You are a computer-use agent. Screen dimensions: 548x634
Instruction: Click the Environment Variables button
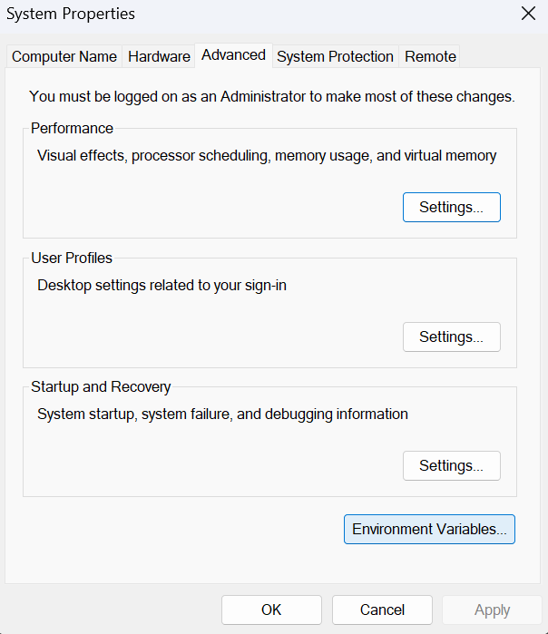pos(429,530)
